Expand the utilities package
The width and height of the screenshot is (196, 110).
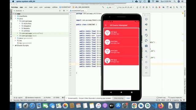(20, 31)
